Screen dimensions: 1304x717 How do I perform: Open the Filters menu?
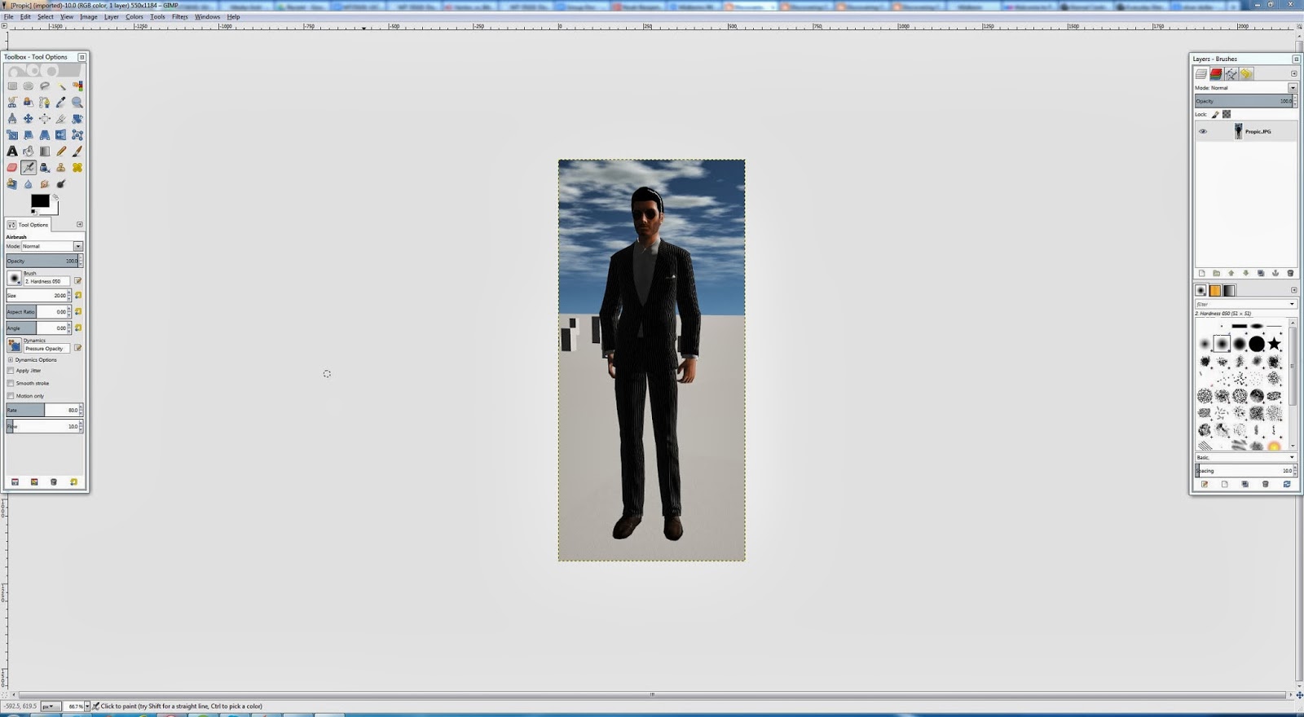180,16
